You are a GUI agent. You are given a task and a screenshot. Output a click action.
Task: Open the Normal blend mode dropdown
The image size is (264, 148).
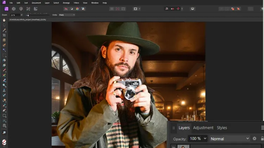point(230,139)
